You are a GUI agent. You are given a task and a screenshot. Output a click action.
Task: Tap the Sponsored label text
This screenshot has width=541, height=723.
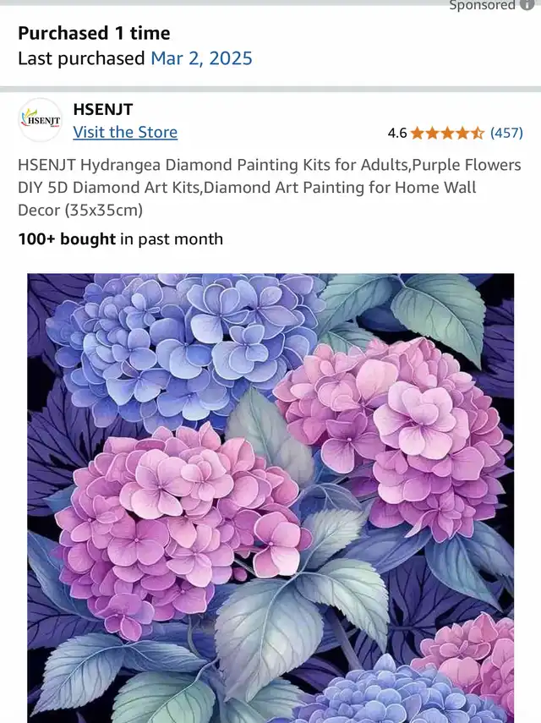[482, 5]
